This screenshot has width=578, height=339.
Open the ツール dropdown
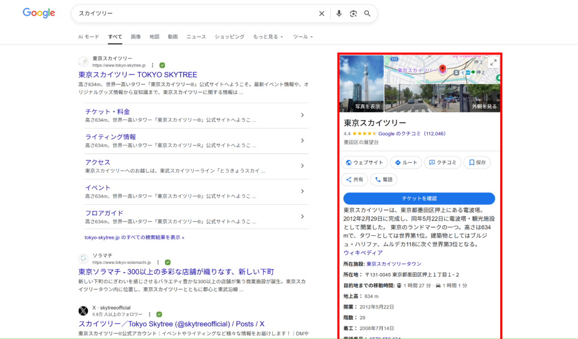point(303,37)
